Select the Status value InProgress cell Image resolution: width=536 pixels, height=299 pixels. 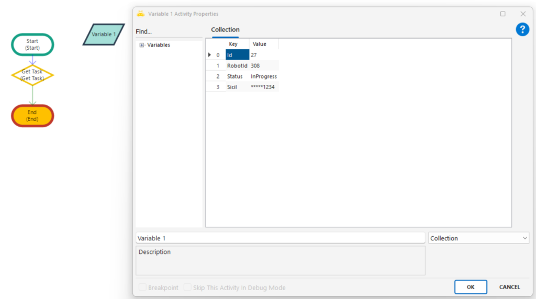pyautogui.click(x=263, y=76)
